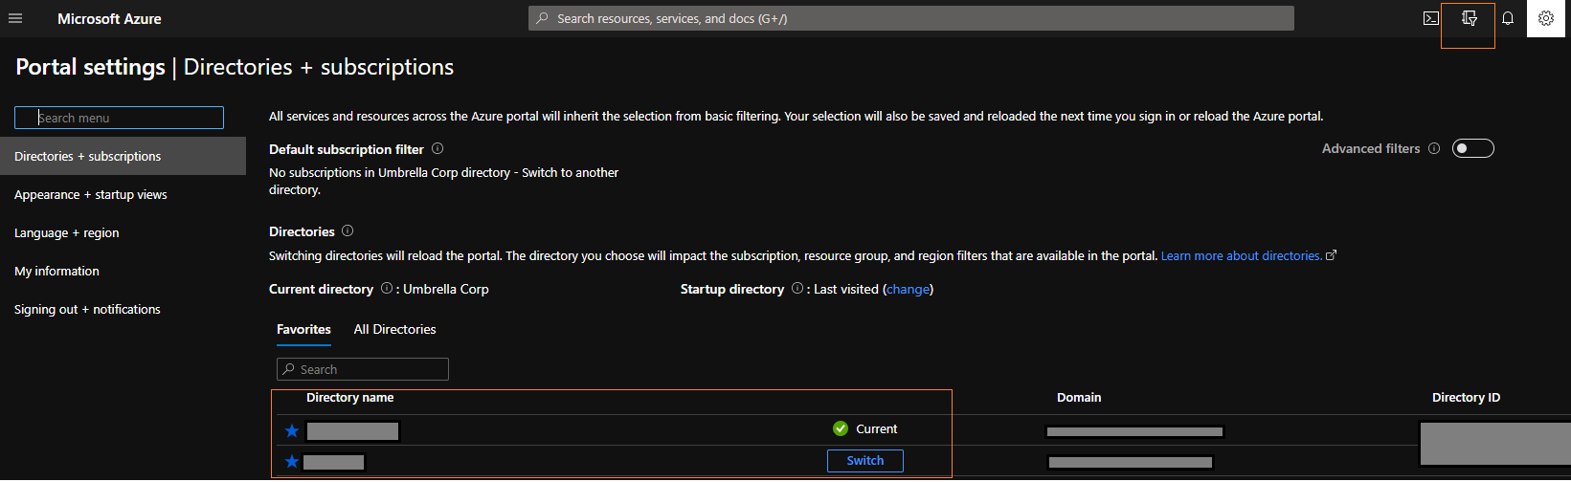Open My information settings
The image size is (1571, 482).
(x=123, y=271)
